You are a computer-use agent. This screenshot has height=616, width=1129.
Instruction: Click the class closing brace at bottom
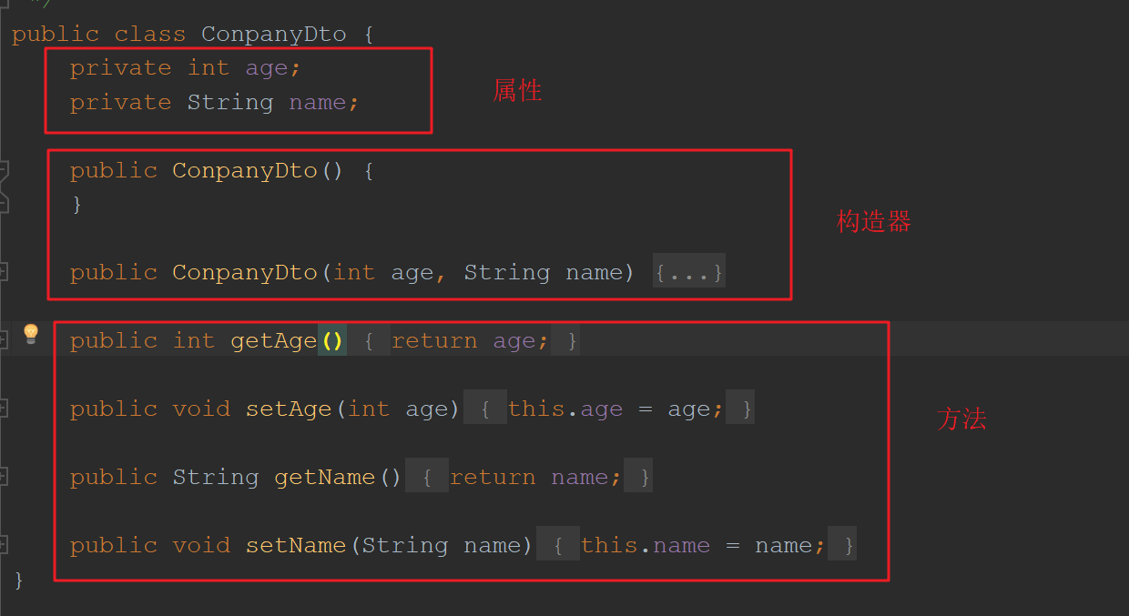(x=19, y=580)
